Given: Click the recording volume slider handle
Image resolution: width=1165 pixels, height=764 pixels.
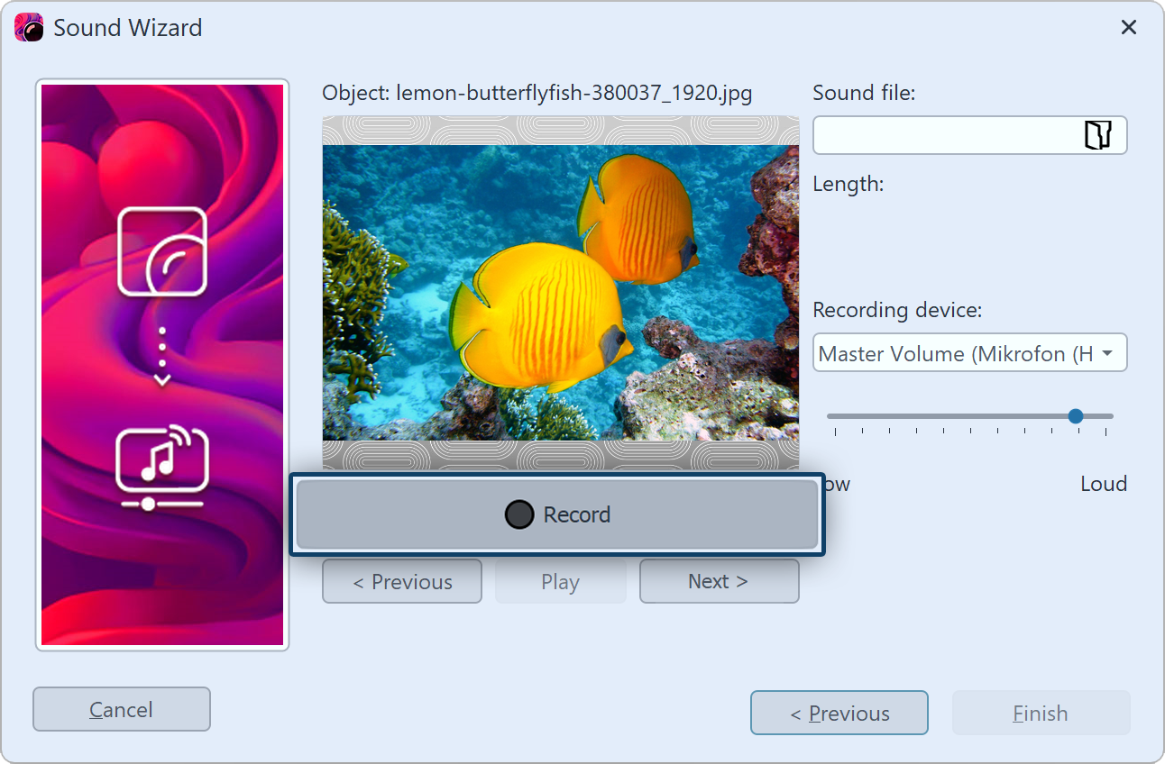Looking at the screenshot, I should point(1075,416).
